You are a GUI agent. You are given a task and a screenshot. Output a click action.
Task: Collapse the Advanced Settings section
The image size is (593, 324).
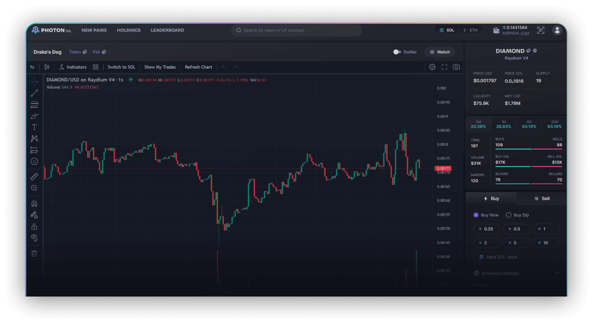[x=557, y=273]
